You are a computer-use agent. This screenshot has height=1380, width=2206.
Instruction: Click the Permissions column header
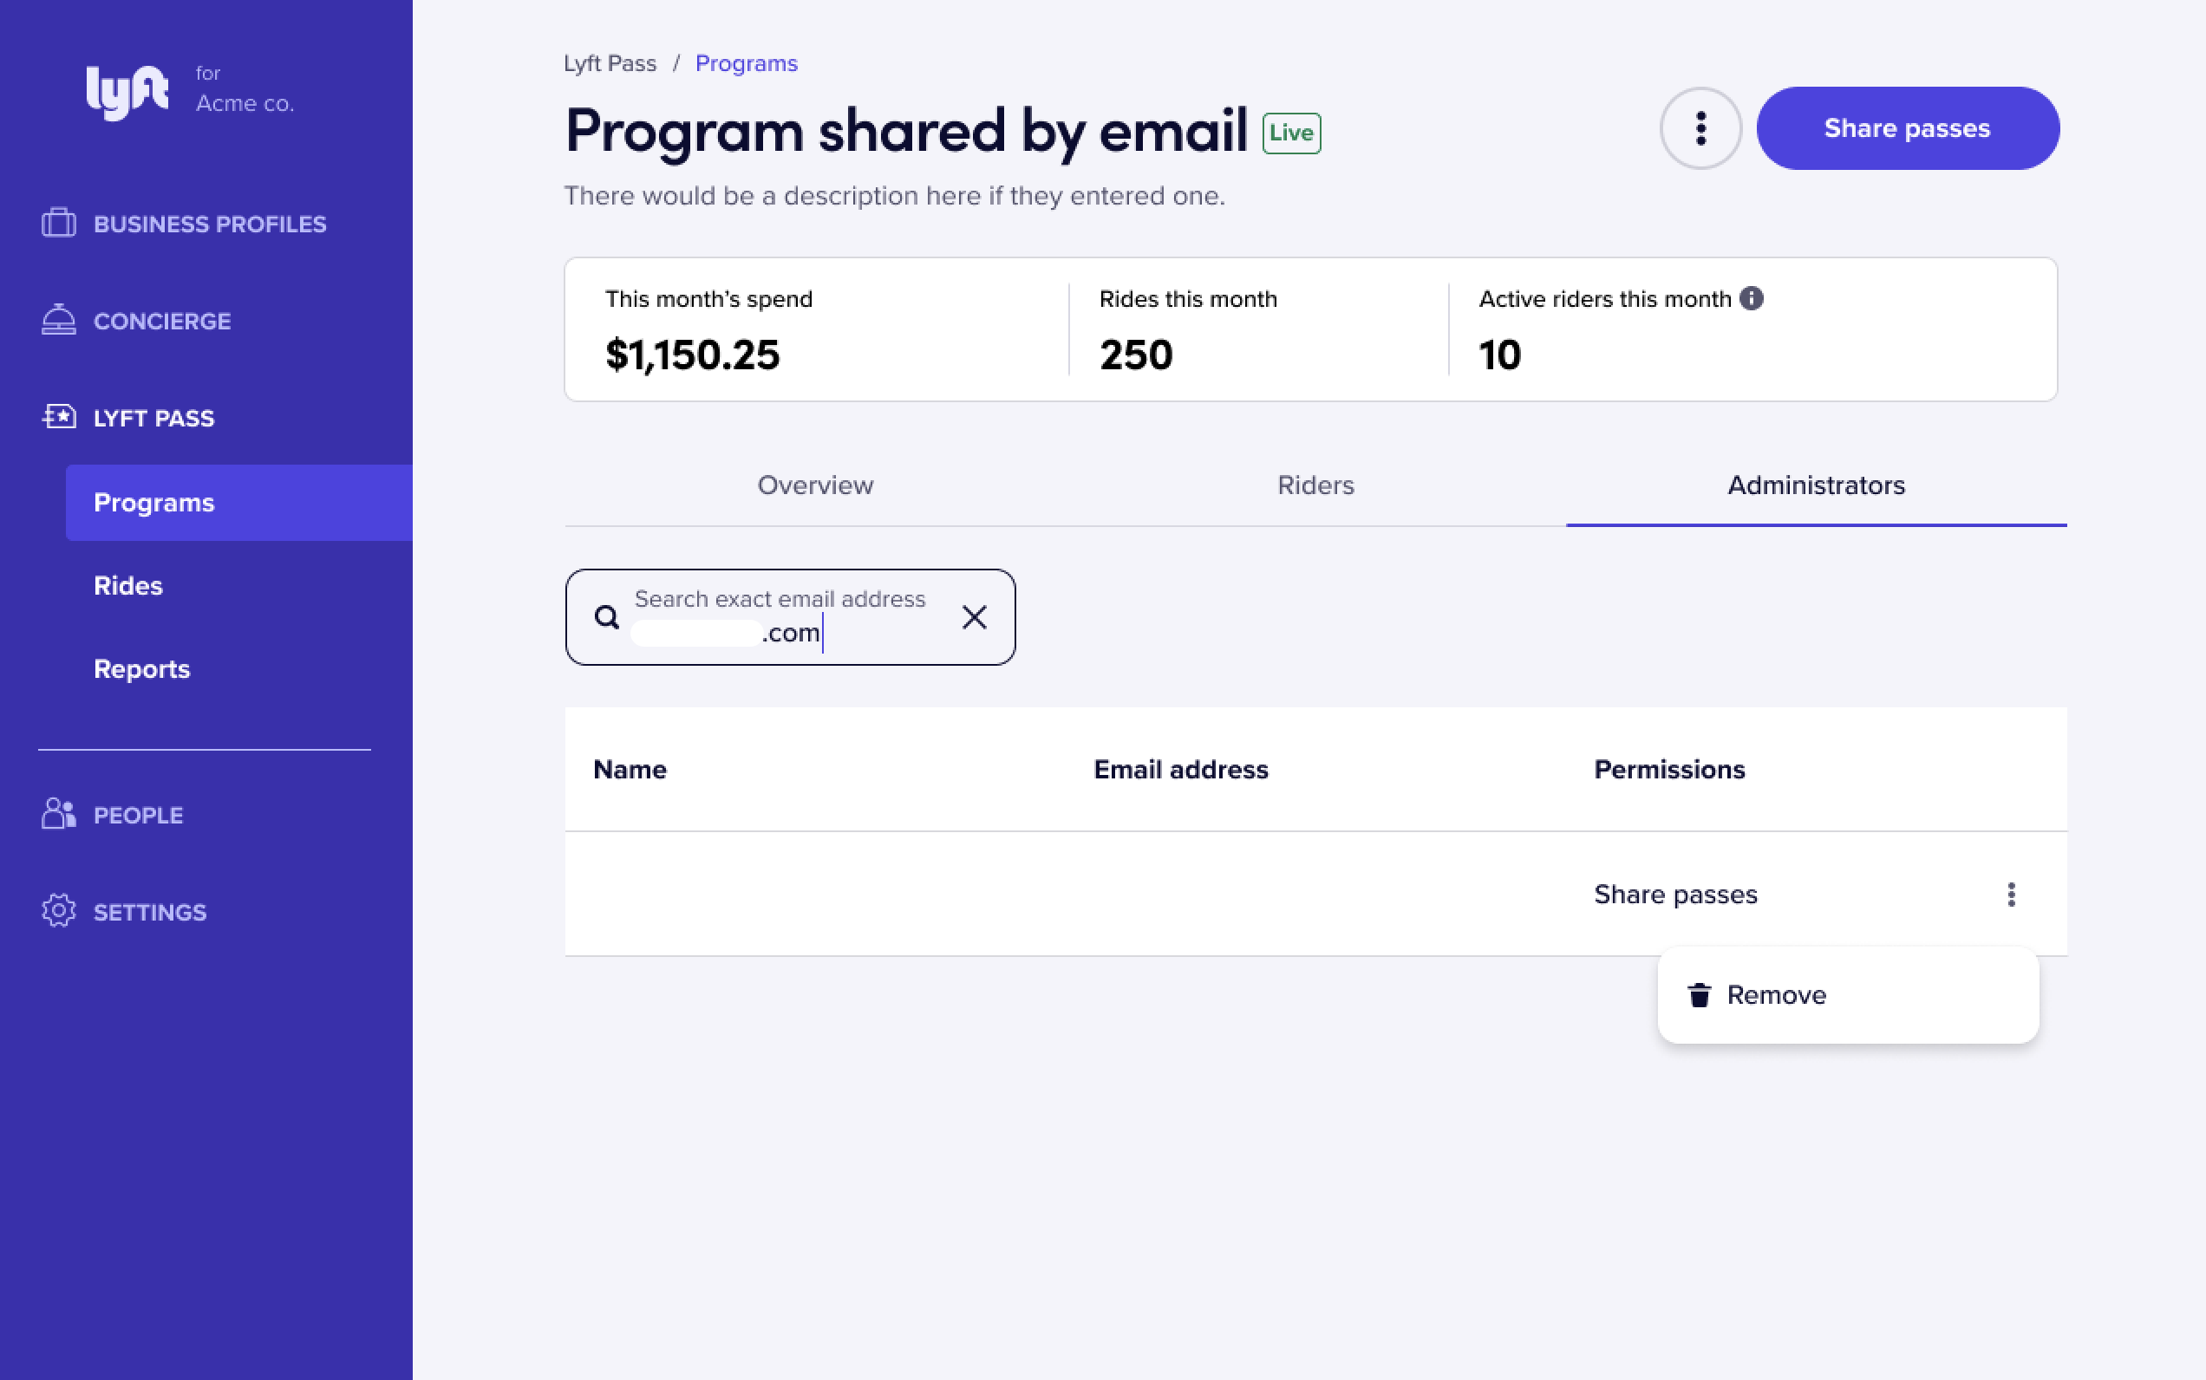pos(1669,770)
